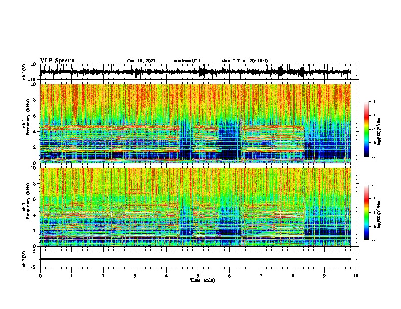Image resolution: width=401 pixels, height=309 pixels.
Task: Click the '7' tick on time axis
Action: pyautogui.click(x=261, y=276)
